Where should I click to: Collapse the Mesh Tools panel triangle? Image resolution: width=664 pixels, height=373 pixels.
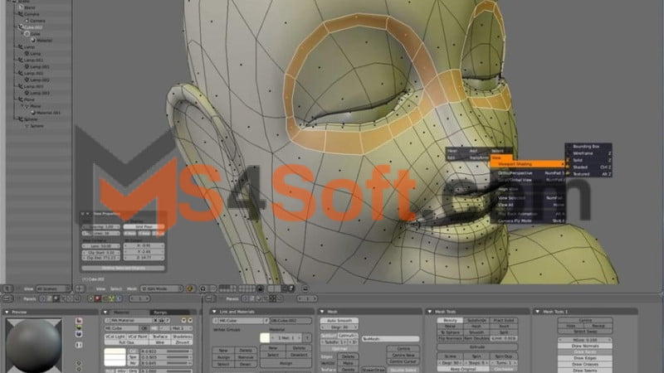430,312
